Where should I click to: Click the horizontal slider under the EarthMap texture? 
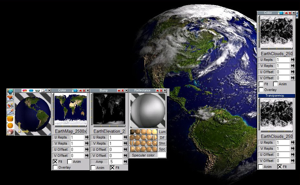point(71,126)
